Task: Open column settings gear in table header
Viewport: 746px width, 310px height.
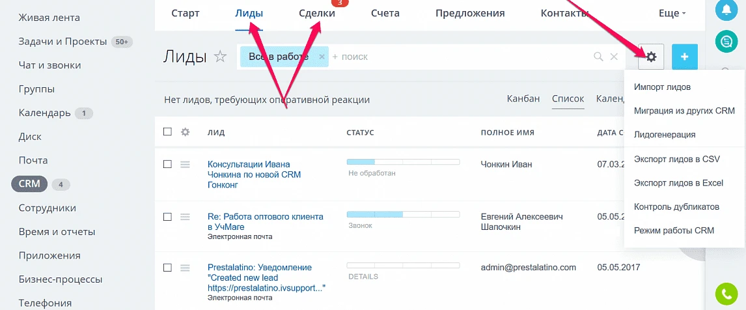Action: [185, 132]
